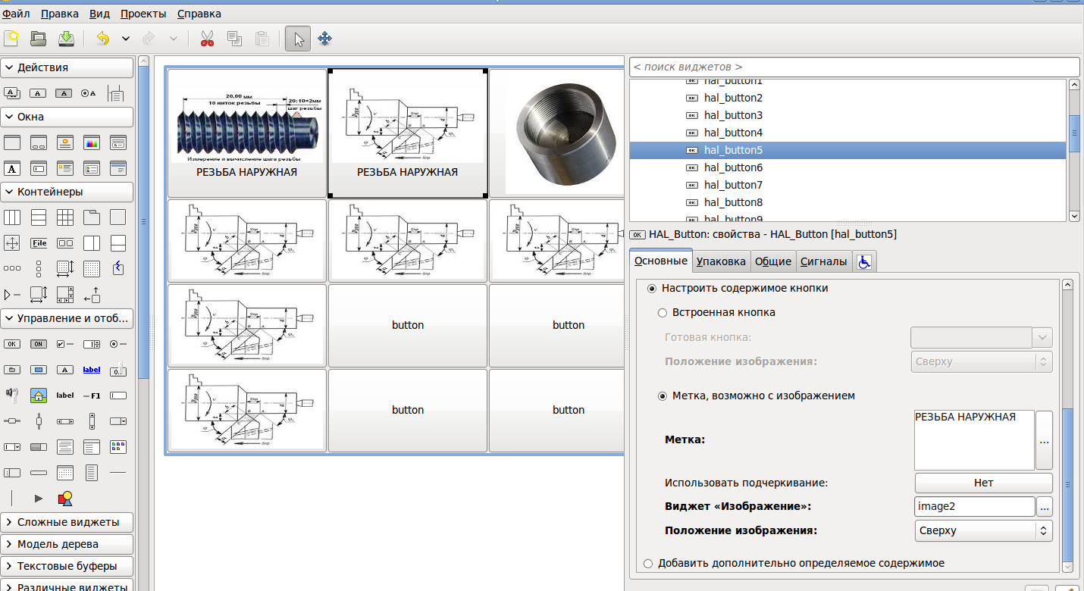
Task: Open the Проекты menu
Action: [144, 14]
